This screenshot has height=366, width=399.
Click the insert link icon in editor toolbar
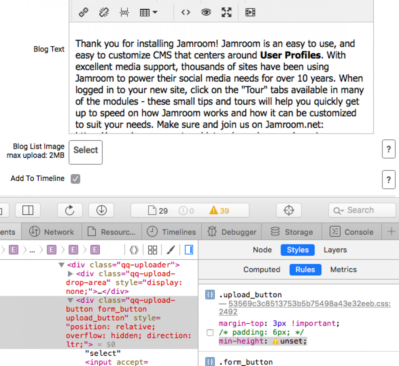[x=83, y=12]
